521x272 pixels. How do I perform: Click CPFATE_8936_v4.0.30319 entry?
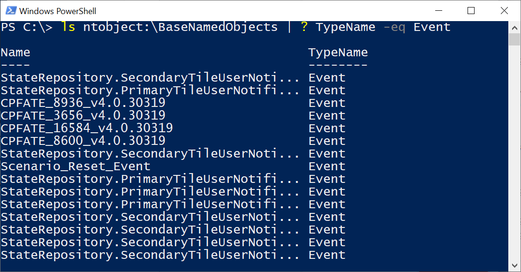tap(83, 103)
